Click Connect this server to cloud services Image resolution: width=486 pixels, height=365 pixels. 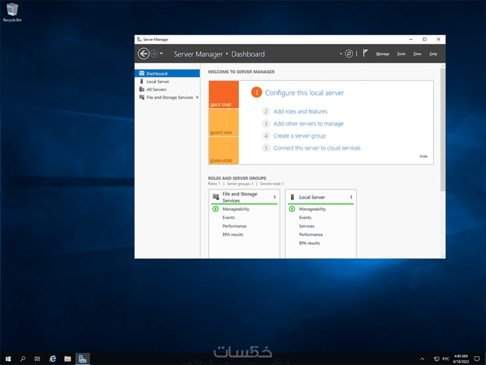coord(317,148)
